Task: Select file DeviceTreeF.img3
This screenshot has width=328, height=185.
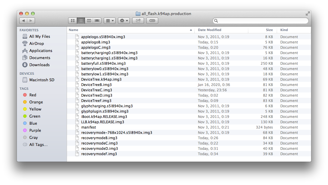Action: pyautogui.click(x=189, y=100)
